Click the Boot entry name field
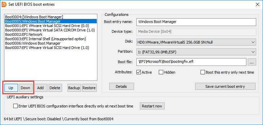 [196, 22]
